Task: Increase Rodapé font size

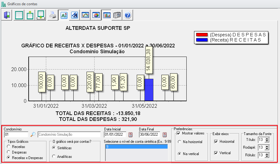Action: (267, 146)
